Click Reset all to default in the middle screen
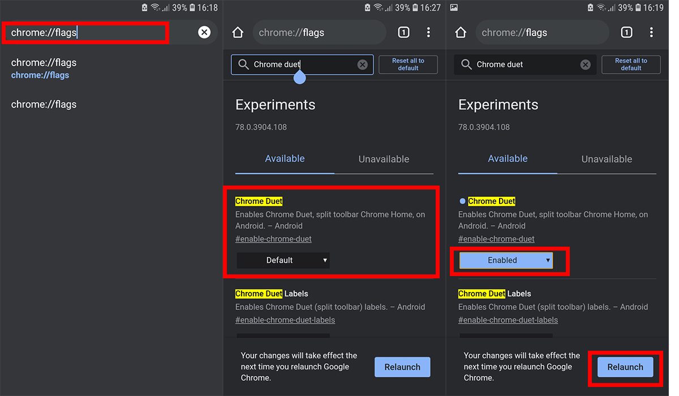The width and height of the screenshot is (679, 396). point(408,64)
